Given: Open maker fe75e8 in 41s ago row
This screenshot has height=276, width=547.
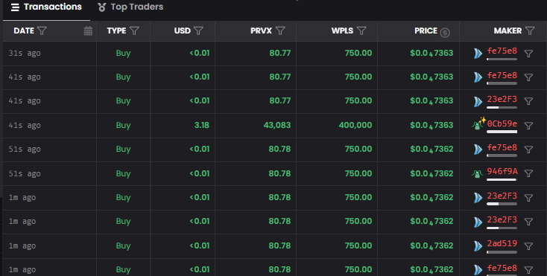Looking at the screenshot, I should (502, 75).
